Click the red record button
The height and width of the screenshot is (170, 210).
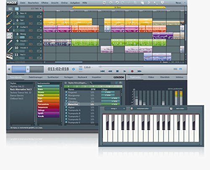[x=132, y=71]
